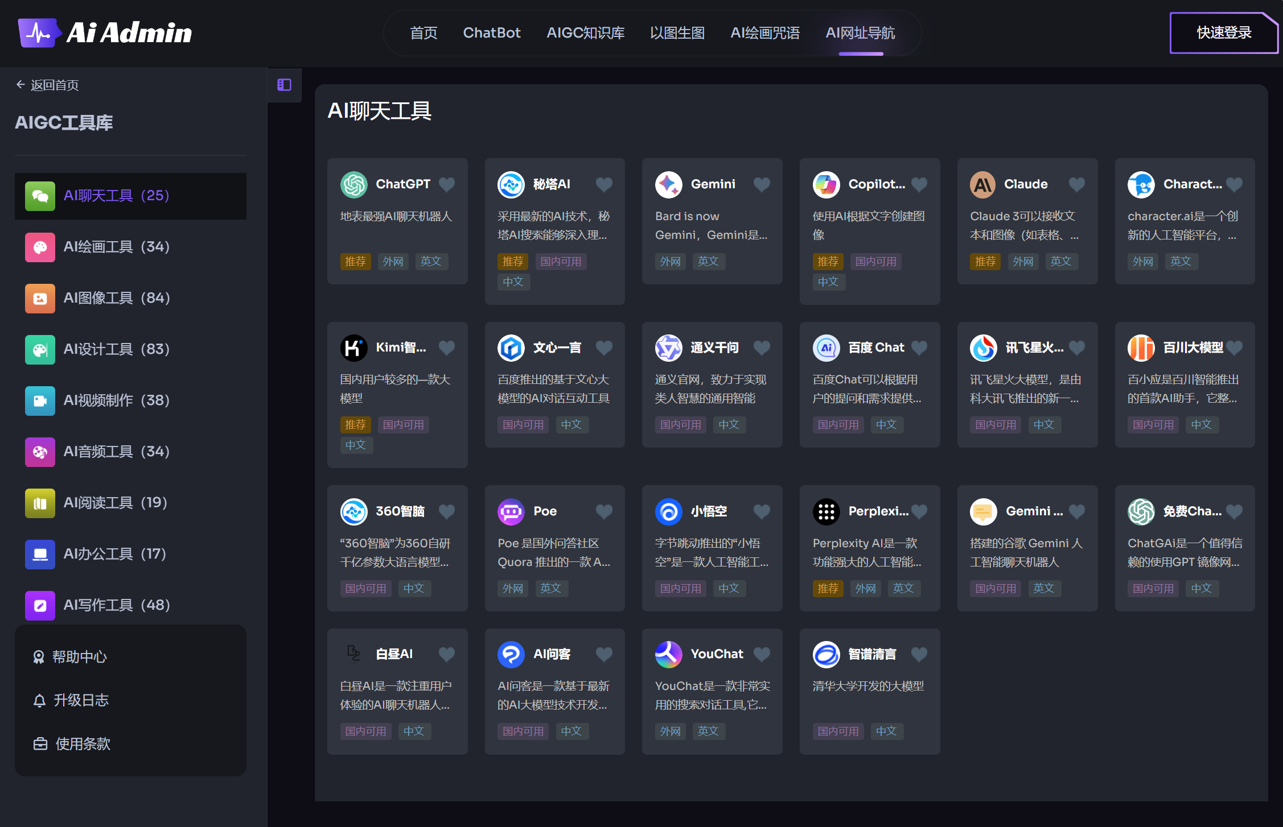1283x827 pixels.
Task: Toggle the heart on 智谱清言 card
Action: click(919, 654)
